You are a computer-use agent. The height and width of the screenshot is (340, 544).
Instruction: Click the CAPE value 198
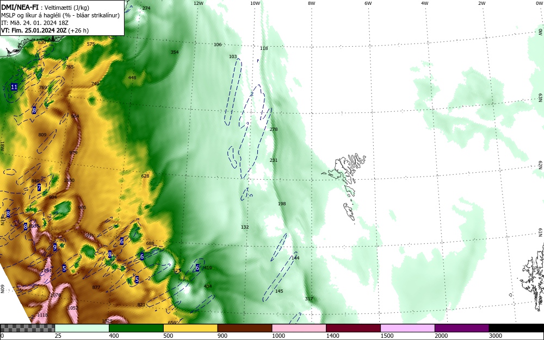pos(282,204)
